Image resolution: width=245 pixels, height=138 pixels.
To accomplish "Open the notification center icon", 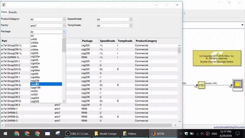I will (x=238, y=134).
